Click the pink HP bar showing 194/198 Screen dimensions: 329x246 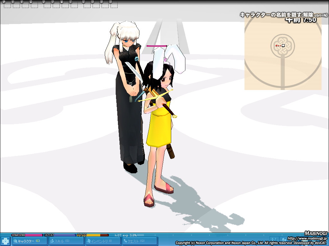(x=27, y=235)
